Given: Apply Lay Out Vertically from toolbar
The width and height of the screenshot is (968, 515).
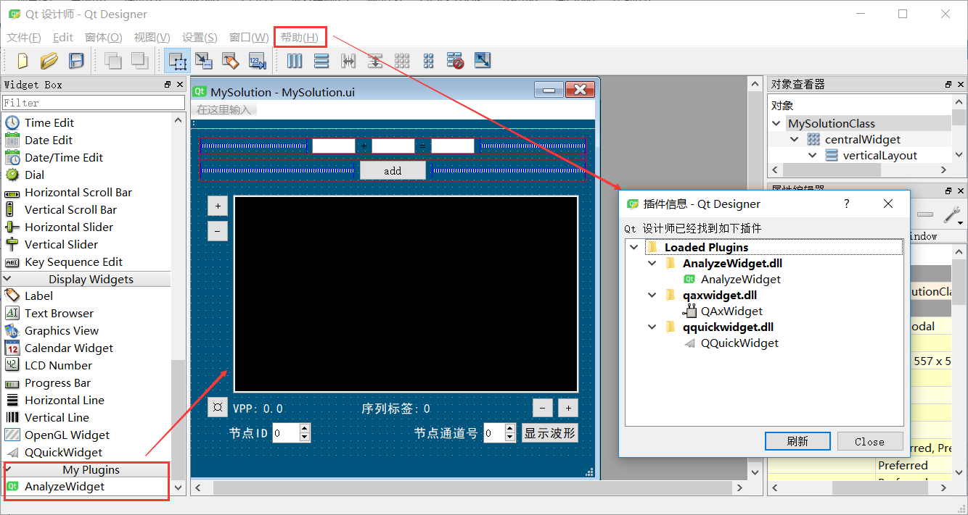Looking at the screenshot, I should [321, 61].
